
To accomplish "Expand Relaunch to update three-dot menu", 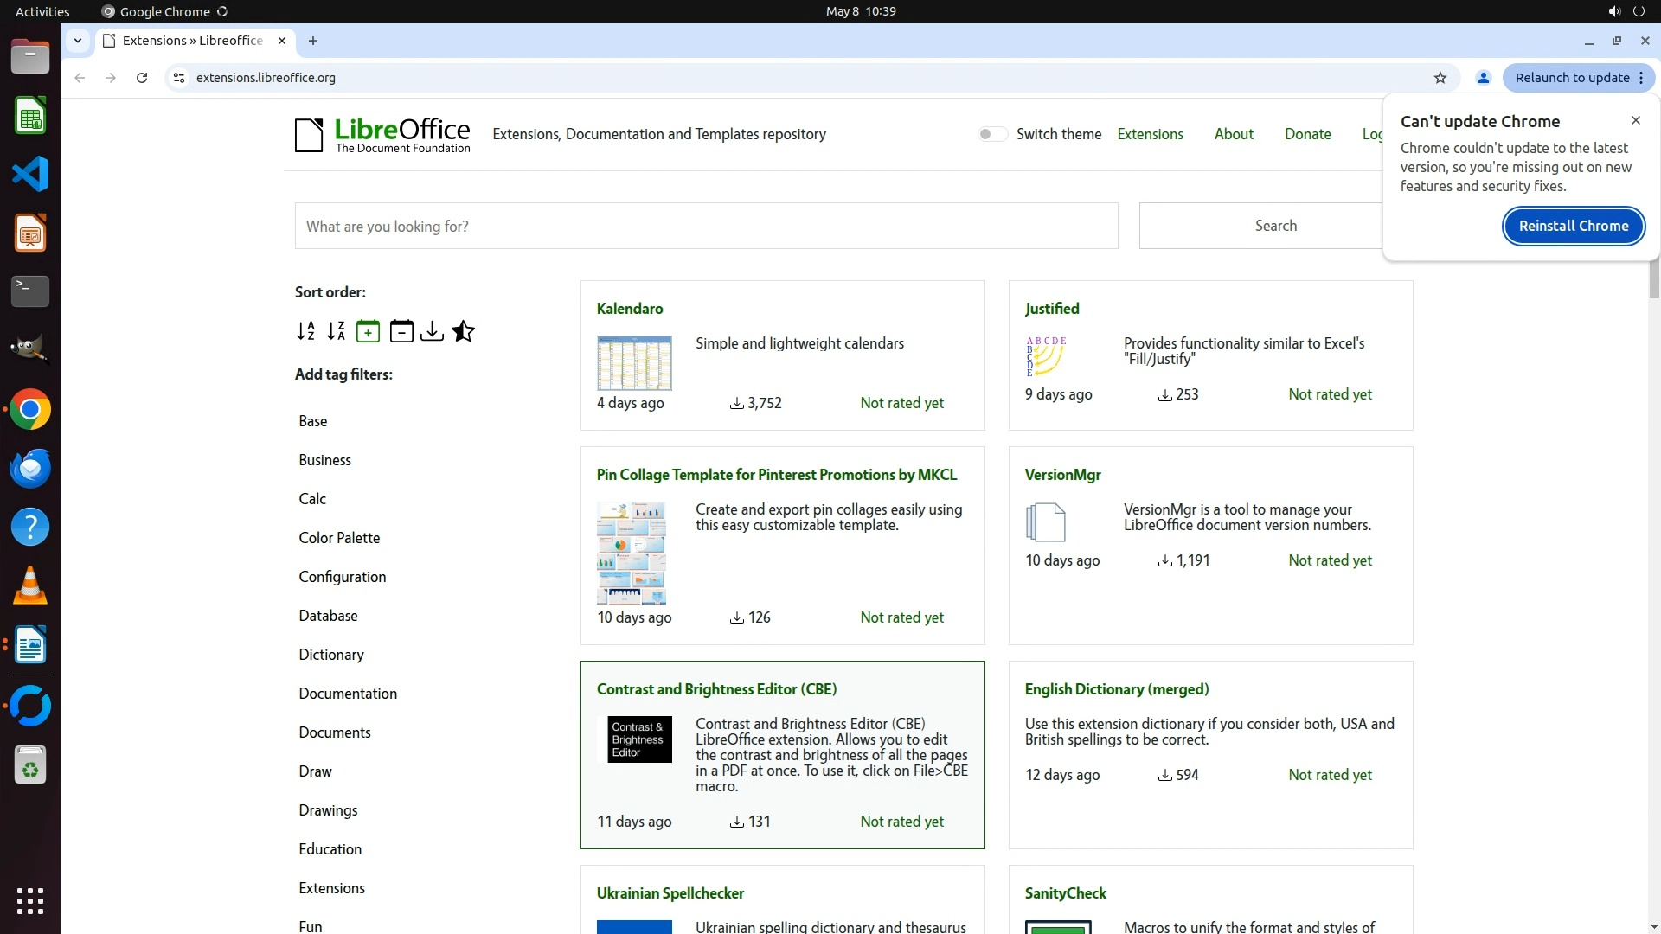I will pyautogui.click(x=1641, y=78).
